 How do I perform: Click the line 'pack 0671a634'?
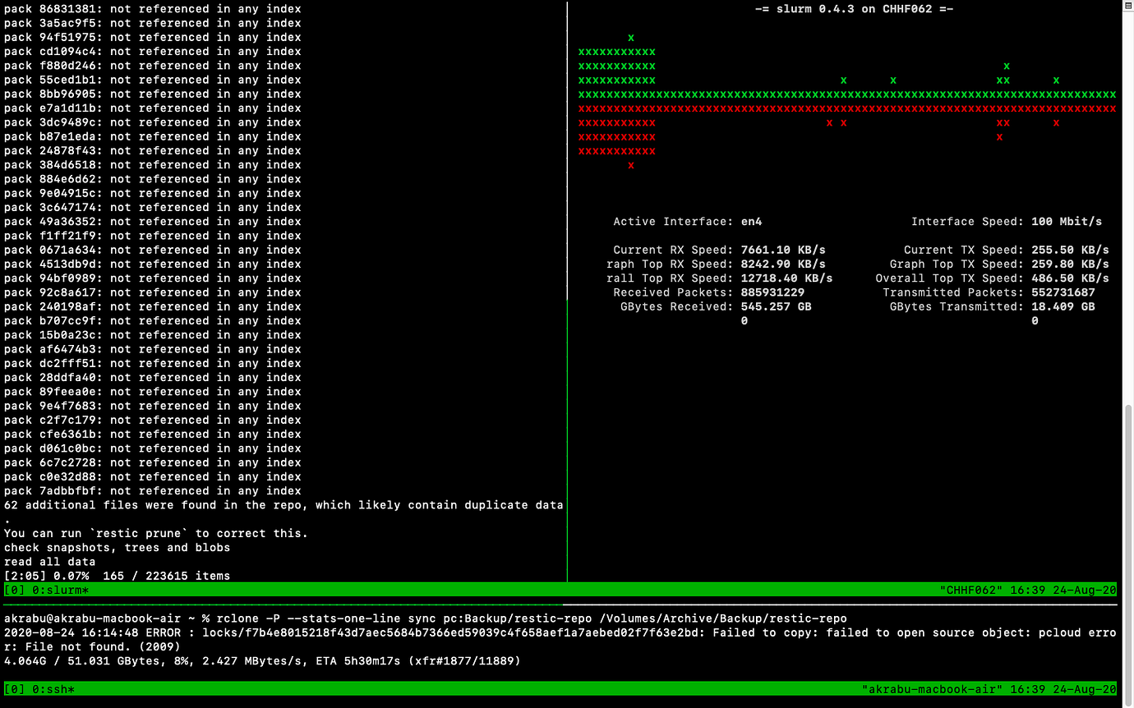click(x=153, y=250)
